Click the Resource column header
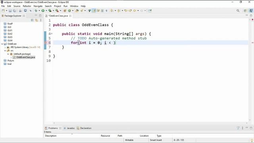 [x=105, y=136]
